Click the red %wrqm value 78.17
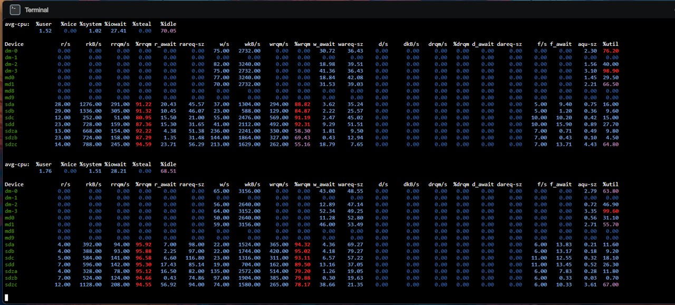The height and width of the screenshot is (305, 675). coord(303,284)
